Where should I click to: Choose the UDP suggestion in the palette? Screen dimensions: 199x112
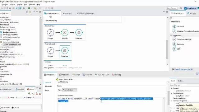pos(176,49)
